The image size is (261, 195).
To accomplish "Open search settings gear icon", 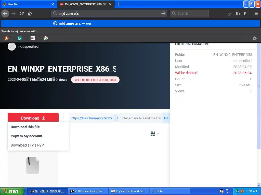I will pyautogui.click(x=255, y=38).
